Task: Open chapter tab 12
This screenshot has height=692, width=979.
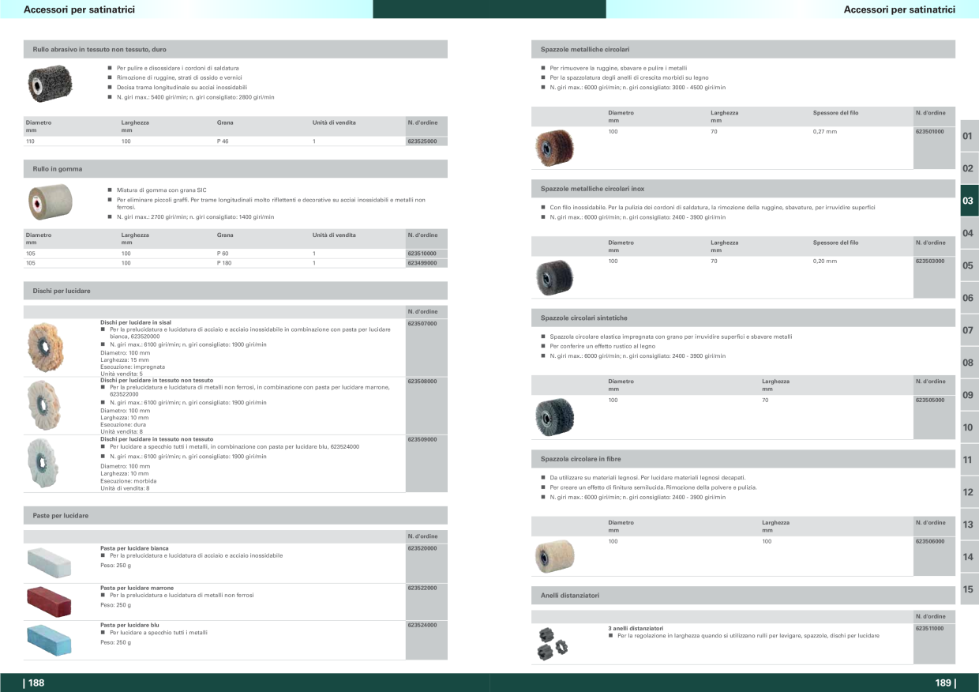Action: (969, 492)
